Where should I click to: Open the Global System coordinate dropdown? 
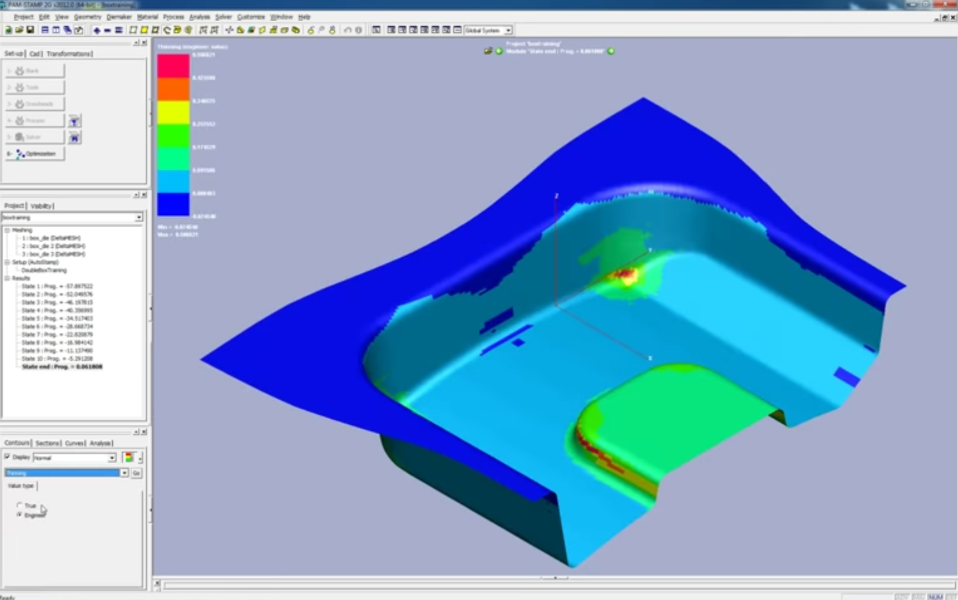pos(508,30)
